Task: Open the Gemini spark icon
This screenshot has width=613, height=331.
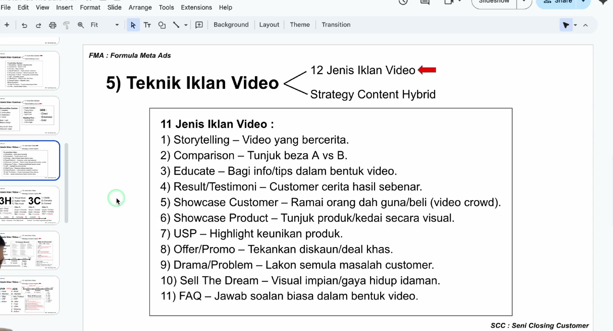Action: tap(603, 2)
